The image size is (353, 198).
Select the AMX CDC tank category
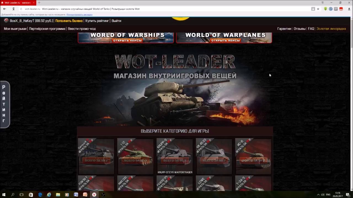click(135, 183)
